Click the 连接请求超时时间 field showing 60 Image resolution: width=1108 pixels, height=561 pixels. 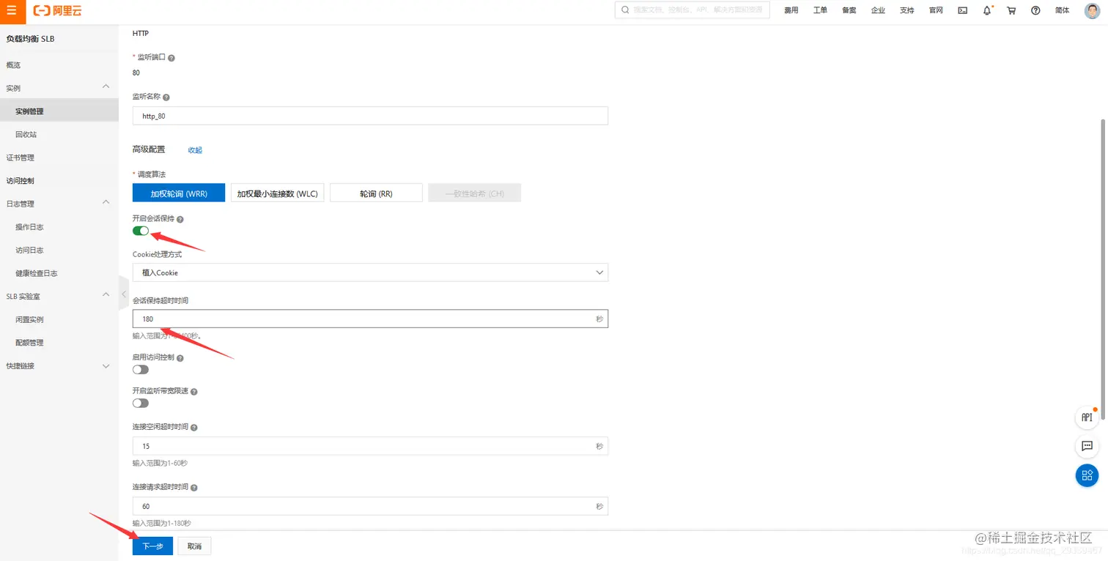370,506
